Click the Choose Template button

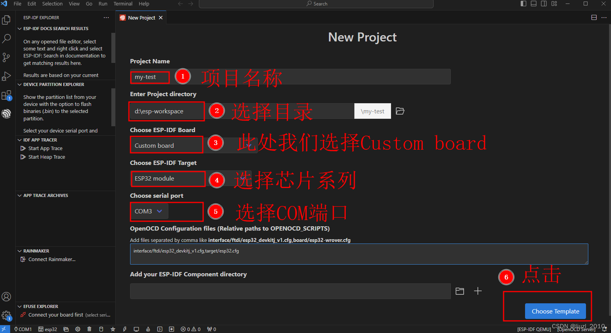coord(556,311)
